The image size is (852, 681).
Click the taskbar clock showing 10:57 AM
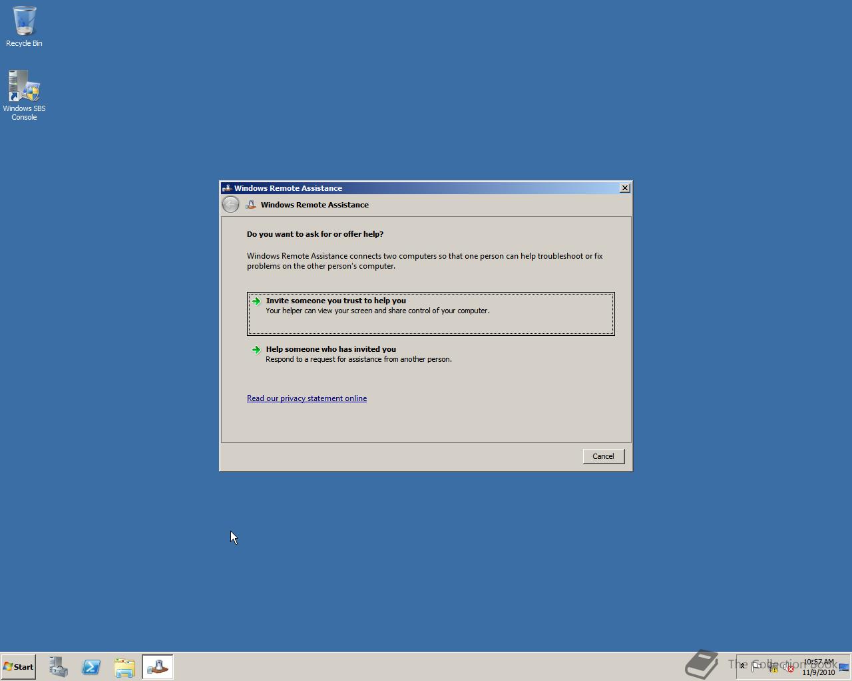coord(819,667)
